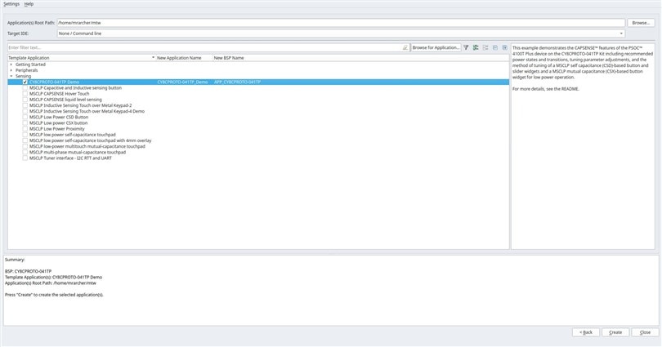Open the Target IDE dropdown
The image size is (662, 347).
click(341, 33)
